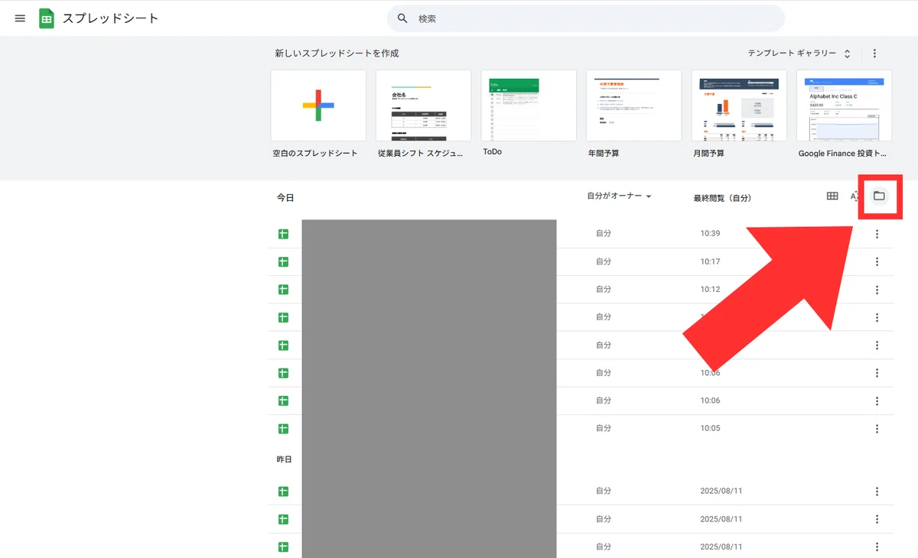Click the 10:39 last-viewed time

[x=710, y=233]
